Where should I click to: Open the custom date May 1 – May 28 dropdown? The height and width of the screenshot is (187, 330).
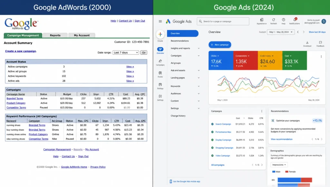pos(281,32)
